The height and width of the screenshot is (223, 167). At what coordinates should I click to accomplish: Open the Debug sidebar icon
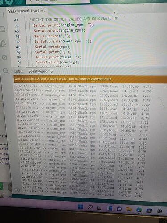click(4, 57)
